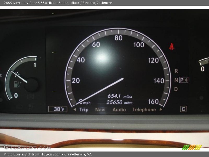Click the R gear letter
The image size is (209, 157).
[x=176, y=71]
